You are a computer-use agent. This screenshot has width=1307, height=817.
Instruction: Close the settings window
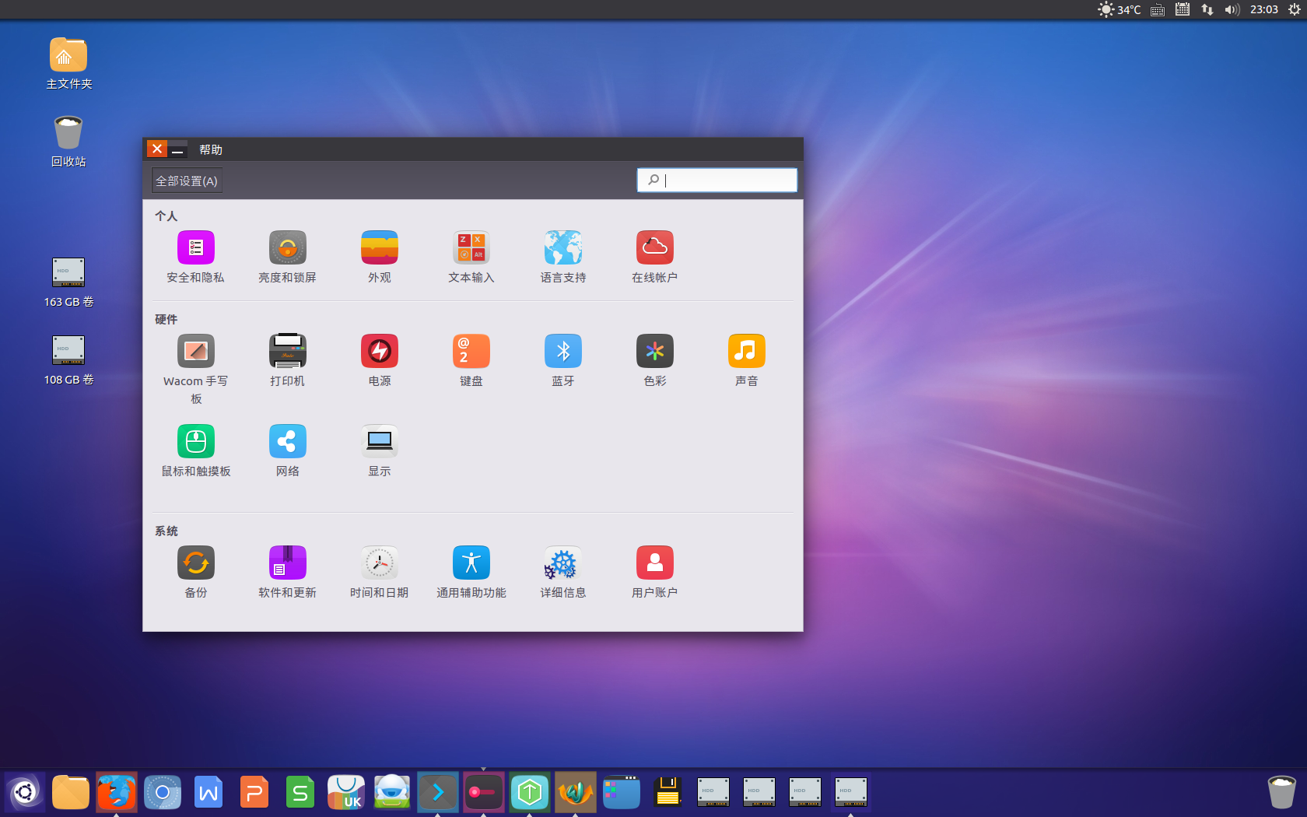[157, 149]
